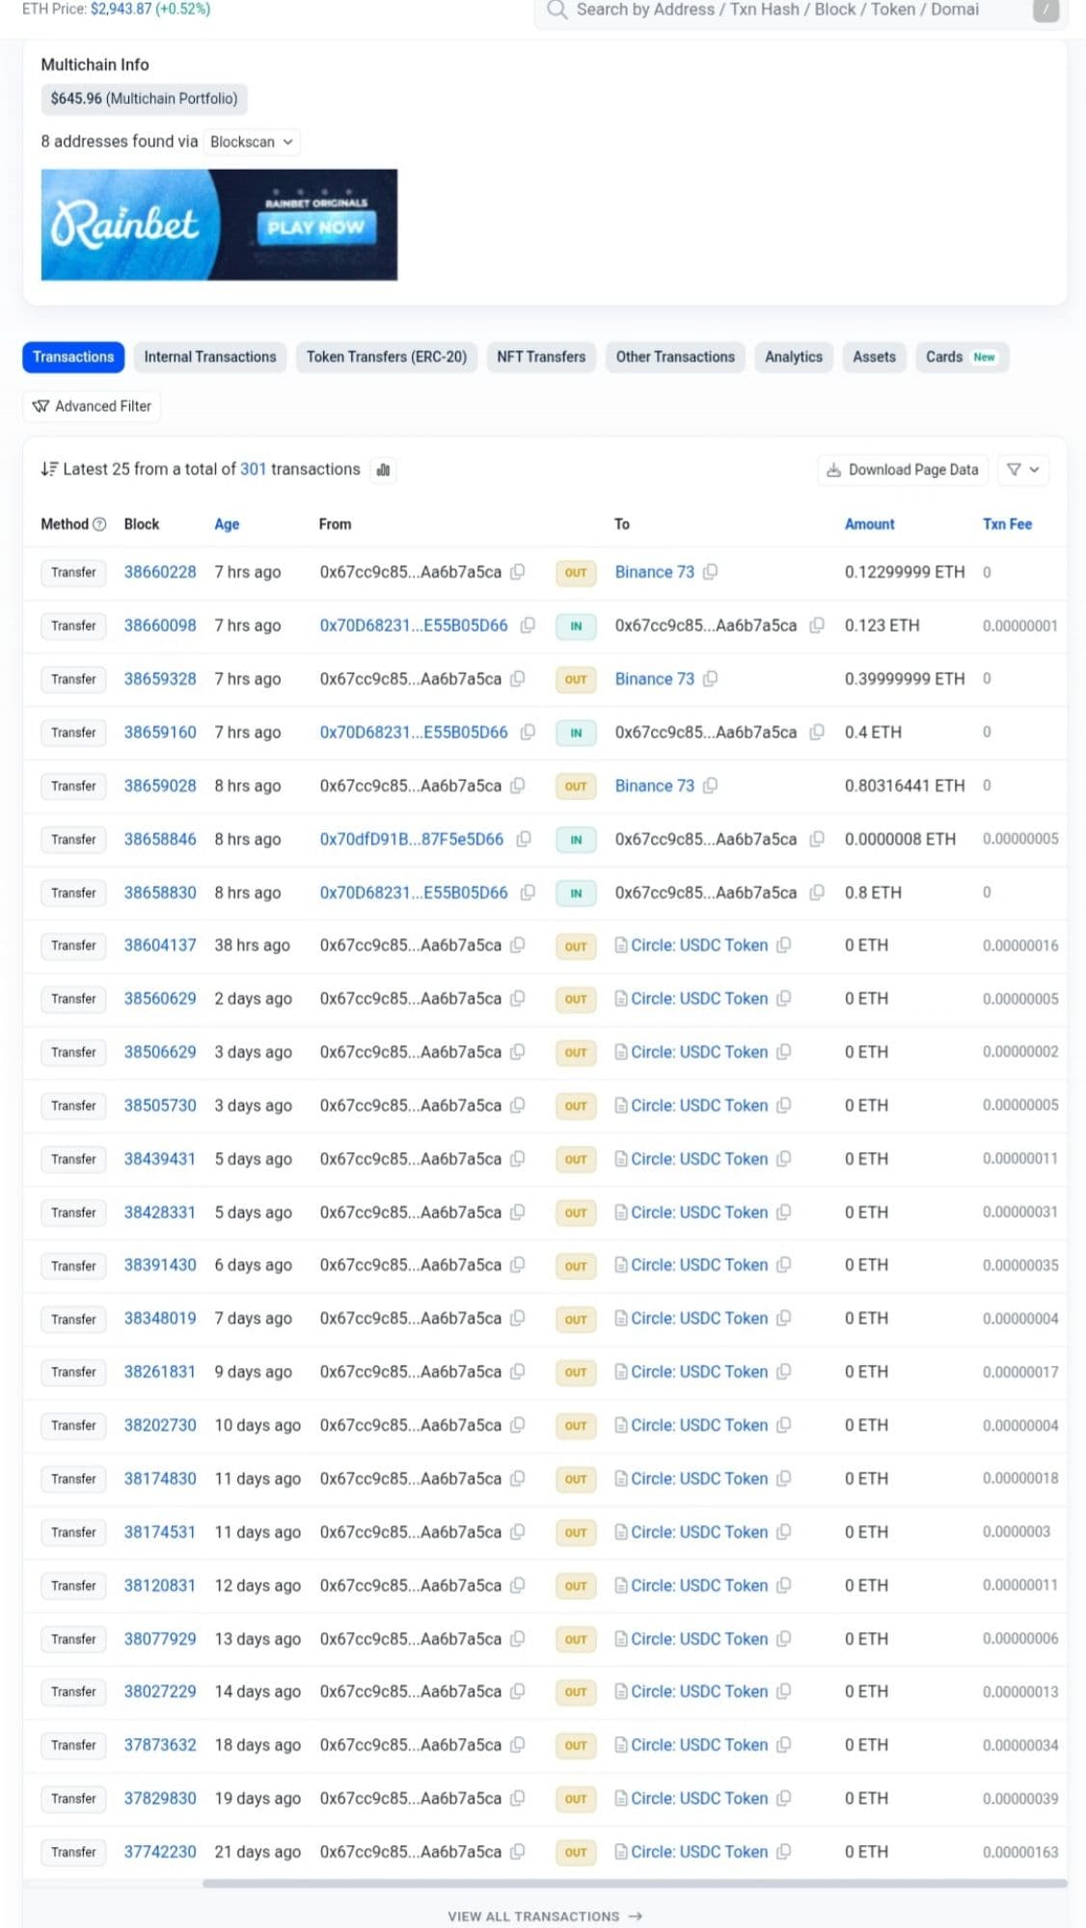
Task: Switch to Token Transfers (ERC-20) tab
Action: coord(386,357)
